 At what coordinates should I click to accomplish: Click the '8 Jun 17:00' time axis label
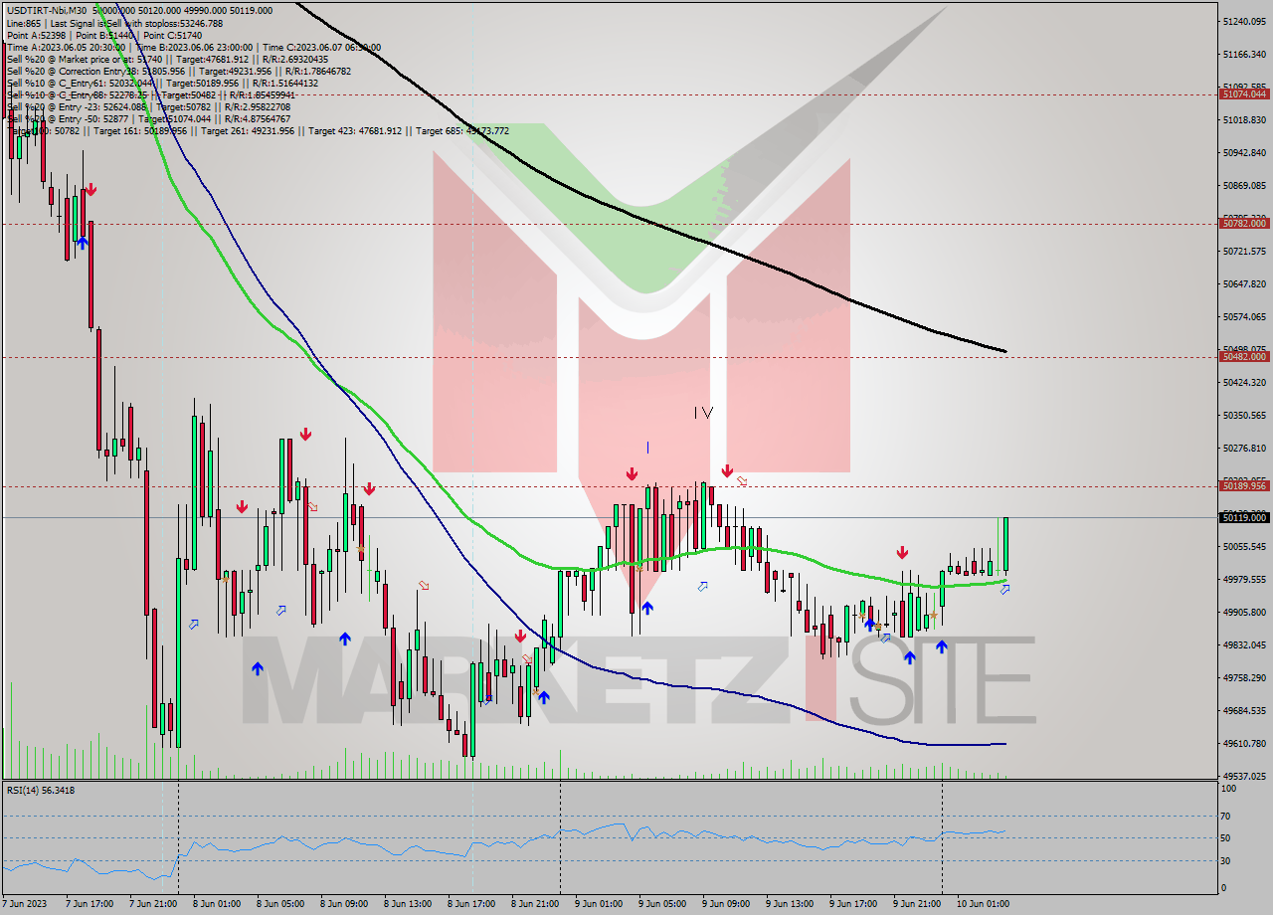pyautogui.click(x=470, y=904)
